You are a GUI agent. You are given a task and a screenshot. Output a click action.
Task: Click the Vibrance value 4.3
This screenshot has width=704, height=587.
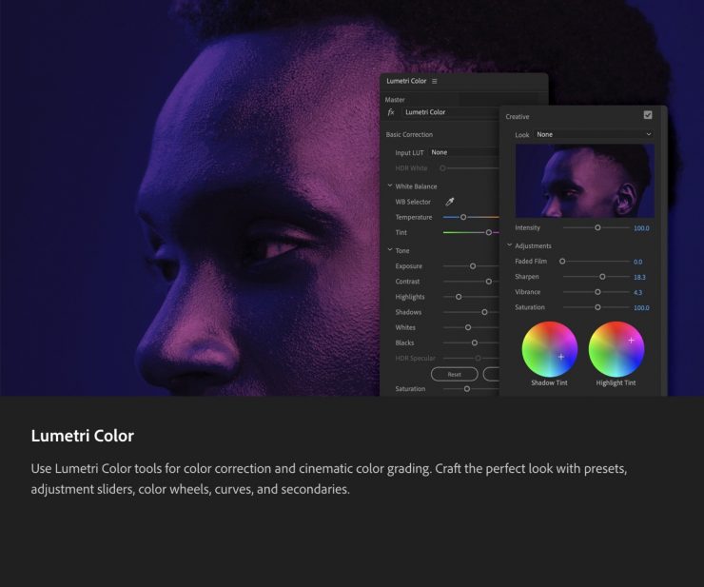tap(637, 292)
